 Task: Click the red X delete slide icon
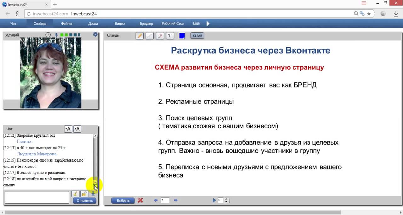[x=140, y=200]
